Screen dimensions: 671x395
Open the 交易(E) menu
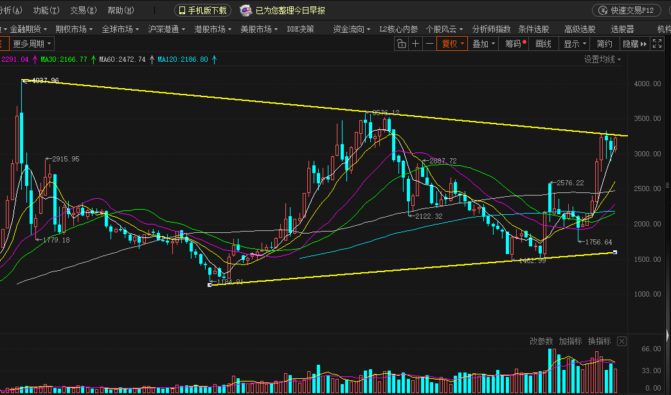[84, 10]
